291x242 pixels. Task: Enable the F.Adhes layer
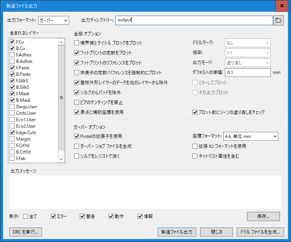(12, 55)
